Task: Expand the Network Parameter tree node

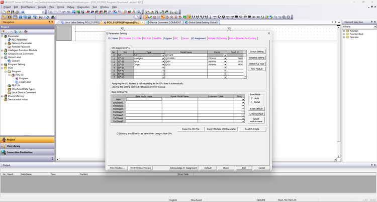Action: click(x=6, y=43)
